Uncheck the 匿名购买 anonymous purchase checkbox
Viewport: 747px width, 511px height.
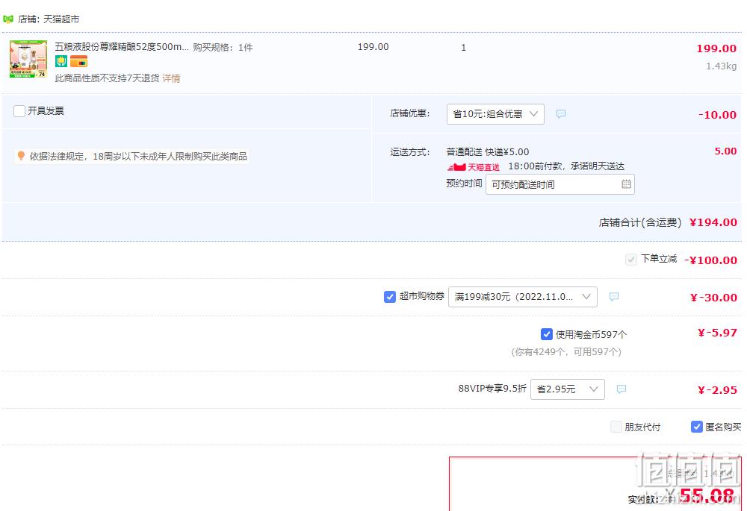(x=696, y=427)
